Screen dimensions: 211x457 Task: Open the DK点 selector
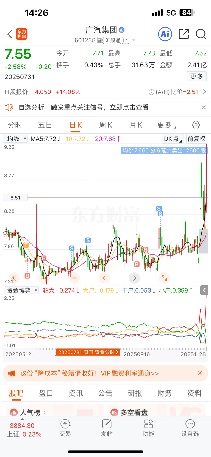coord(173,139)
